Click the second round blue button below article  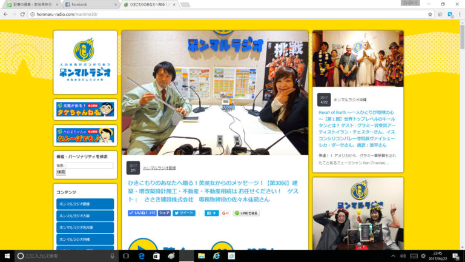click(222, 246)
